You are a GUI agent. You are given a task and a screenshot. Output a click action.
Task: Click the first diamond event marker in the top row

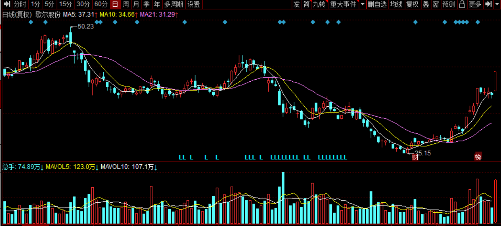click(x=31, y=22)
